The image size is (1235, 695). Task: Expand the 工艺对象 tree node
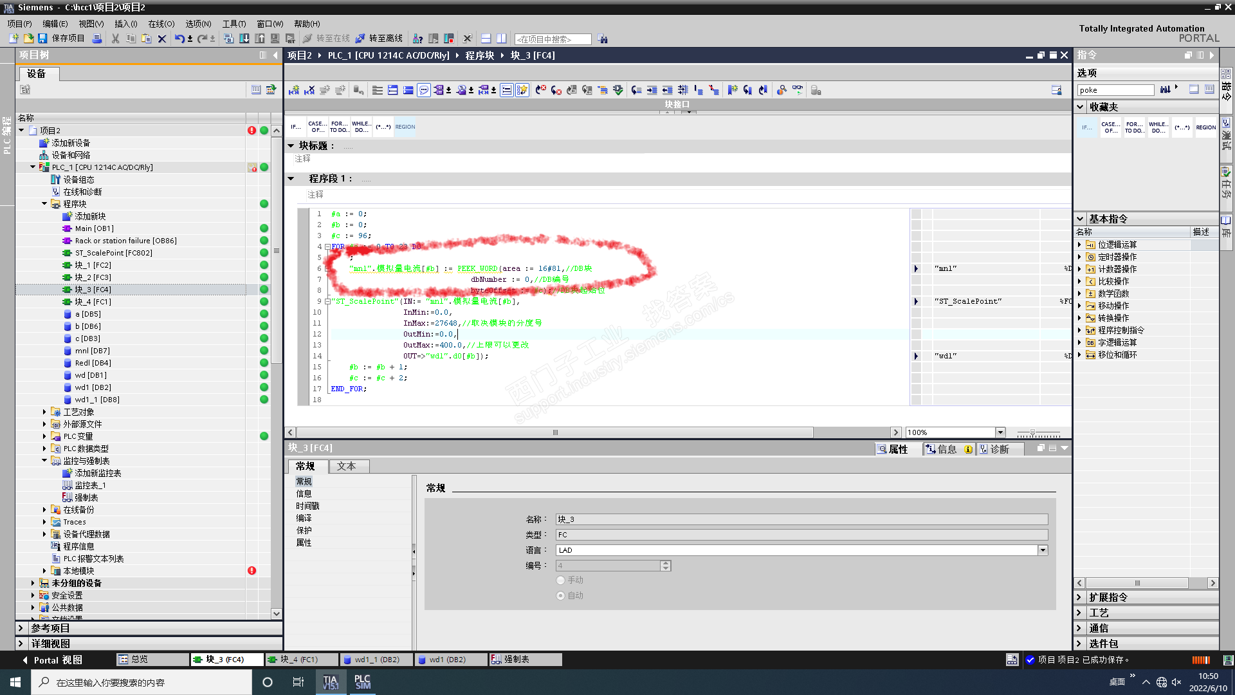tap(44, 412)
